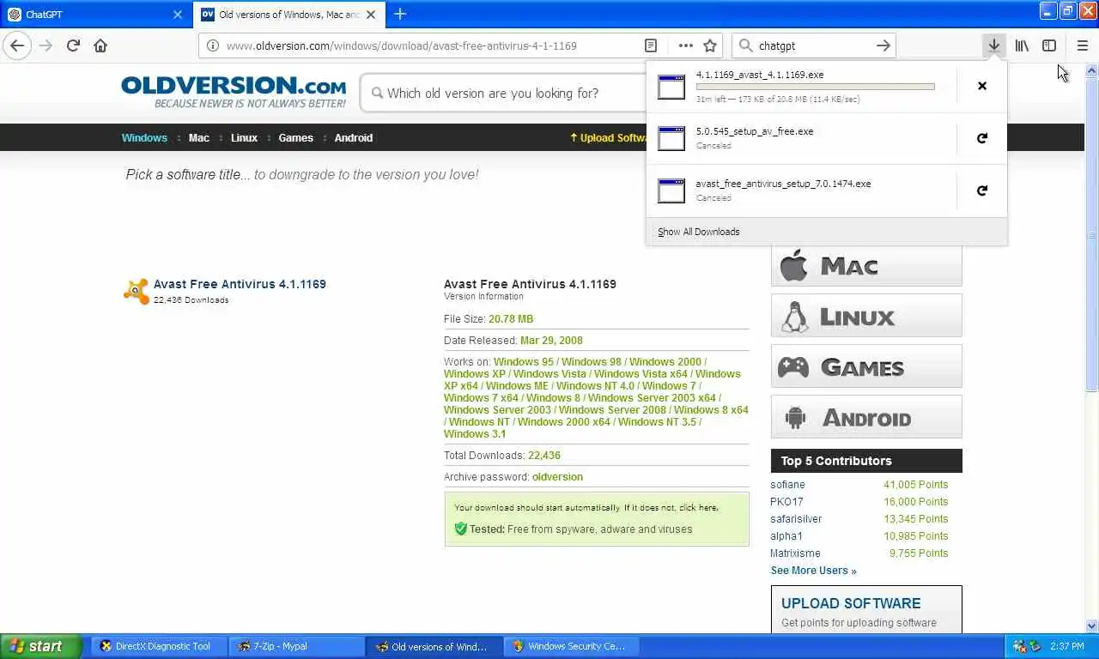
Task: Click the Linux sidebar button
Action: coord(866,316)
